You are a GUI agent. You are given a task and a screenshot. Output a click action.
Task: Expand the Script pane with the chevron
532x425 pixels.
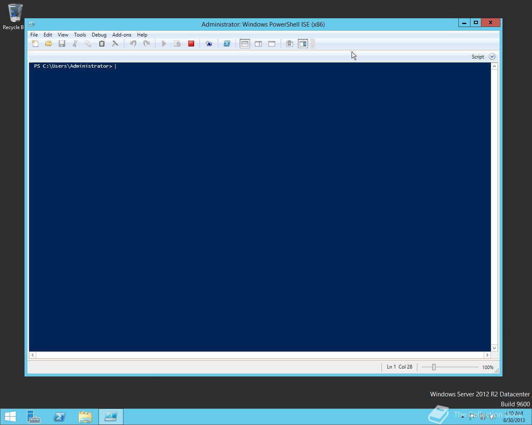click(492, 56)
